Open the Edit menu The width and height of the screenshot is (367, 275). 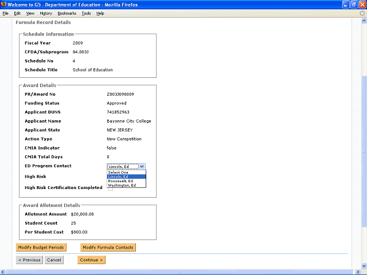[17, 14]
